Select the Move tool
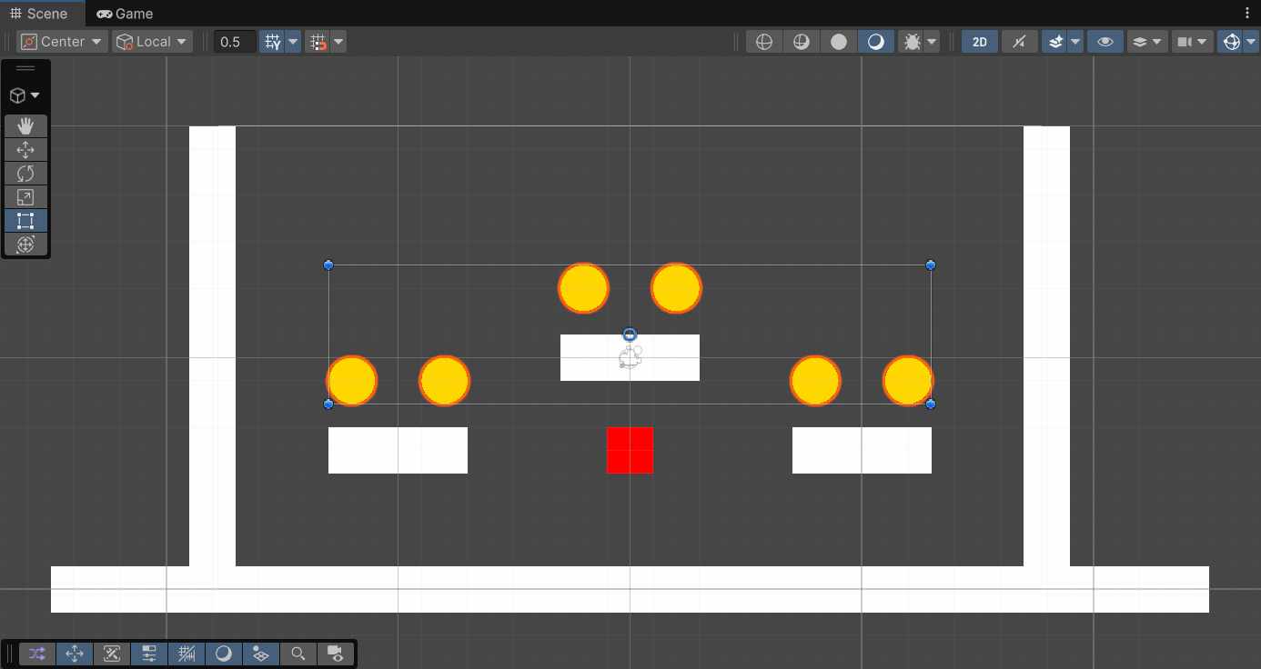The width and height of the screenshot is (1261, 669). point(25,150)
